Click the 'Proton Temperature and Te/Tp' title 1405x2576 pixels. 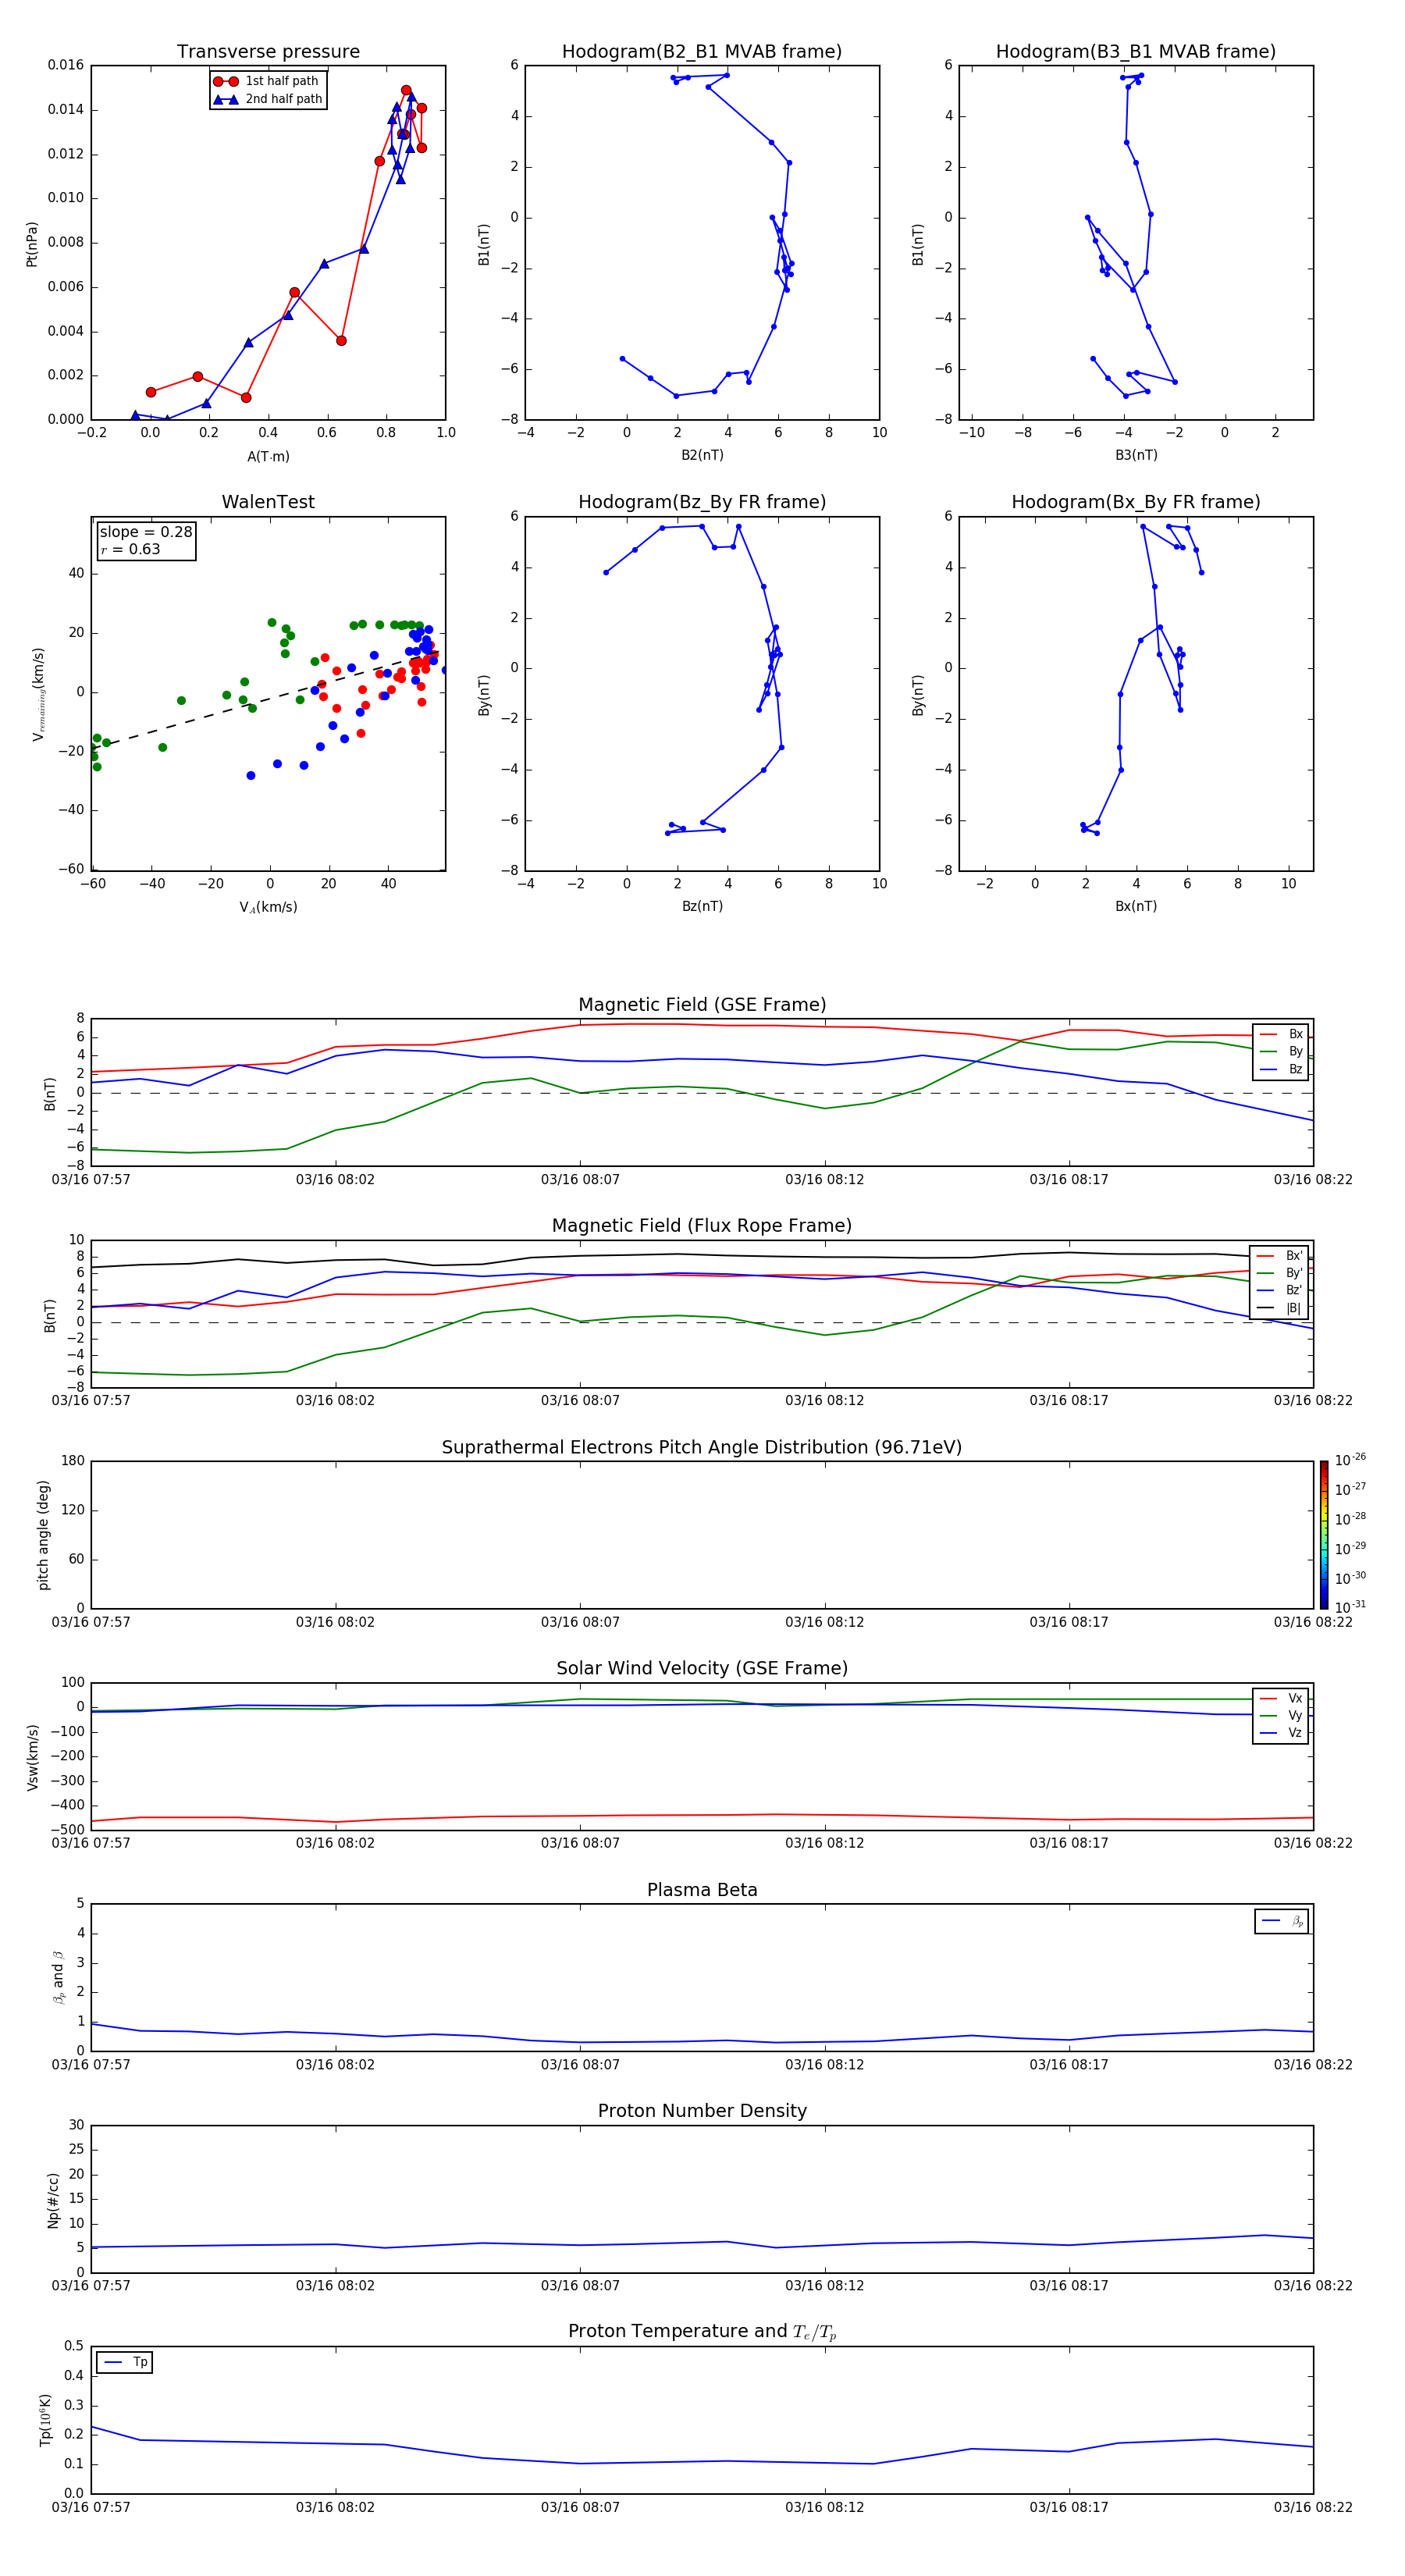click(x=702, y=2332)
